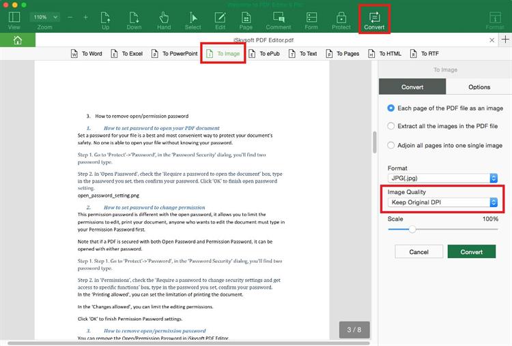Click the Cancel button
The height and width of the screenshot is (346, 512).
tap(418, 252)
